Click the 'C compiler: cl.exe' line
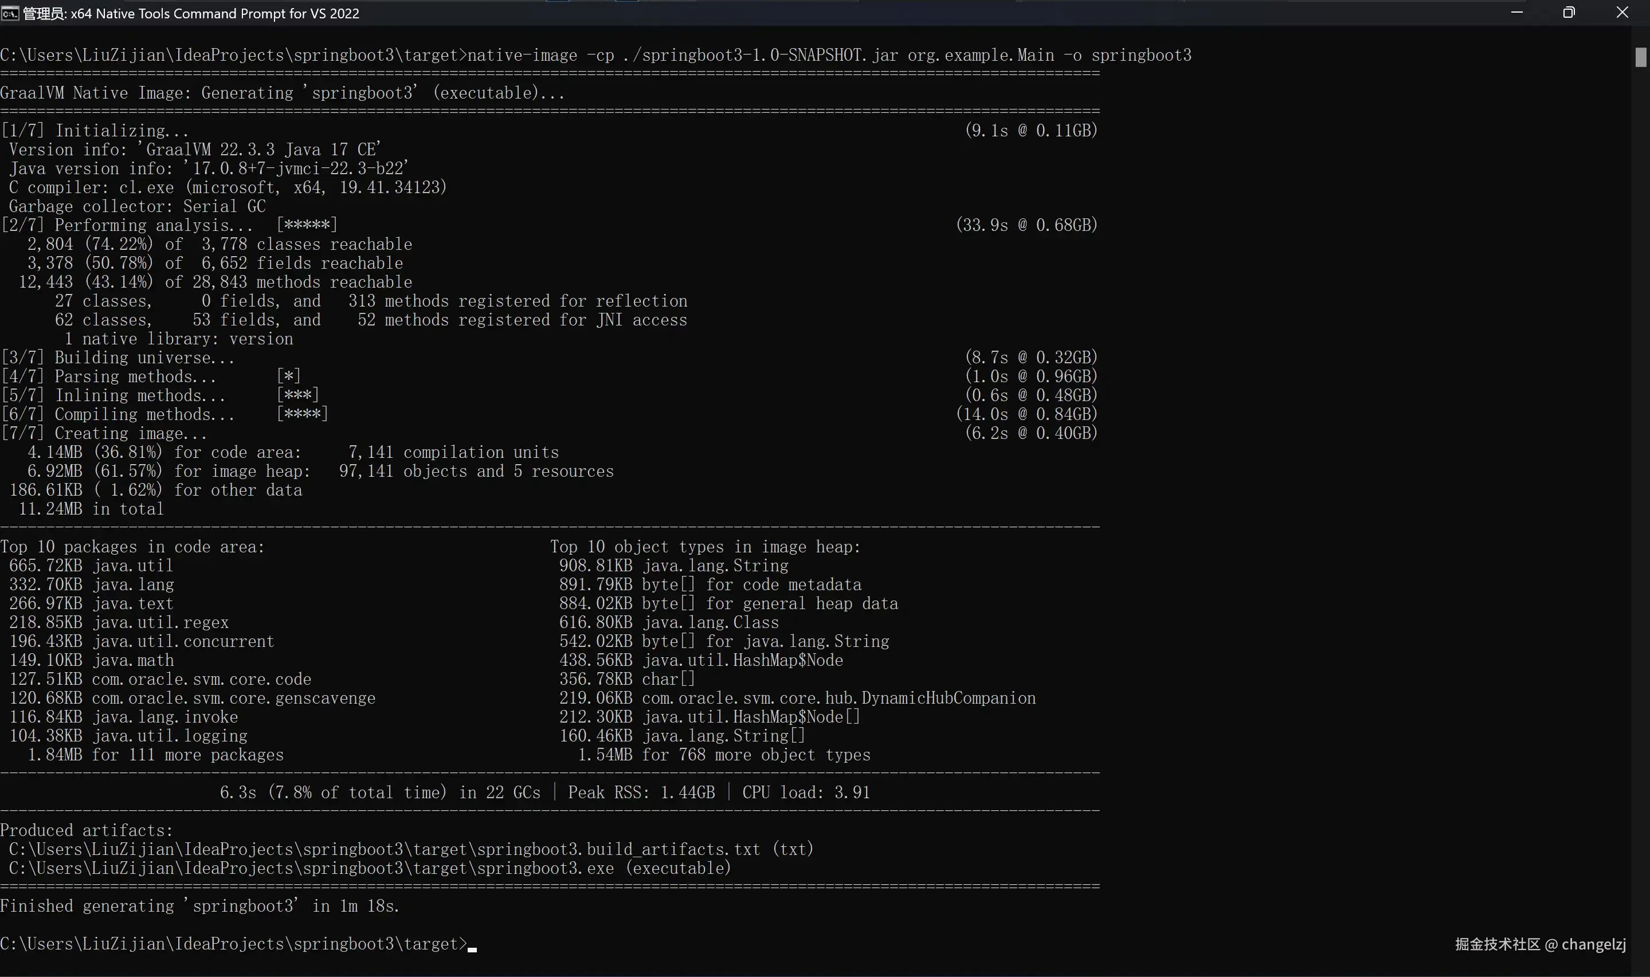 227,187
